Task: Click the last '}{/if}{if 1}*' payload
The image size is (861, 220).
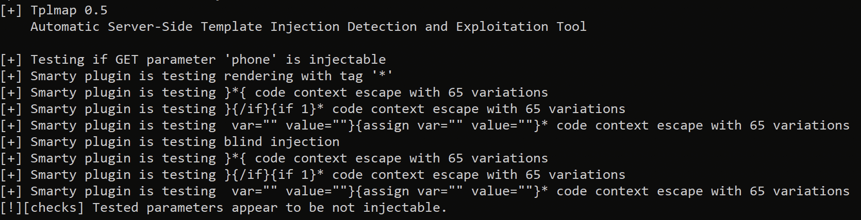Action: (x=274, y=175)
